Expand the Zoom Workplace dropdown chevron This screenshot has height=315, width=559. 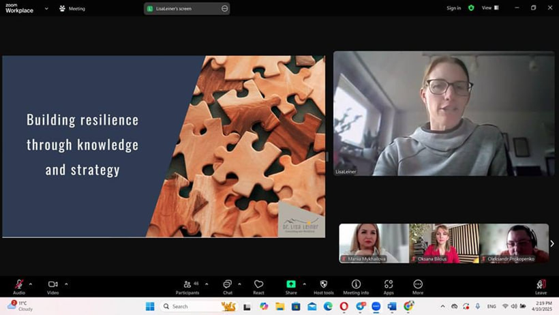pos(46,8)
